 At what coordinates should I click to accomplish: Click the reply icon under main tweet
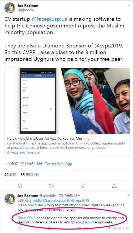tap(20, 186)
